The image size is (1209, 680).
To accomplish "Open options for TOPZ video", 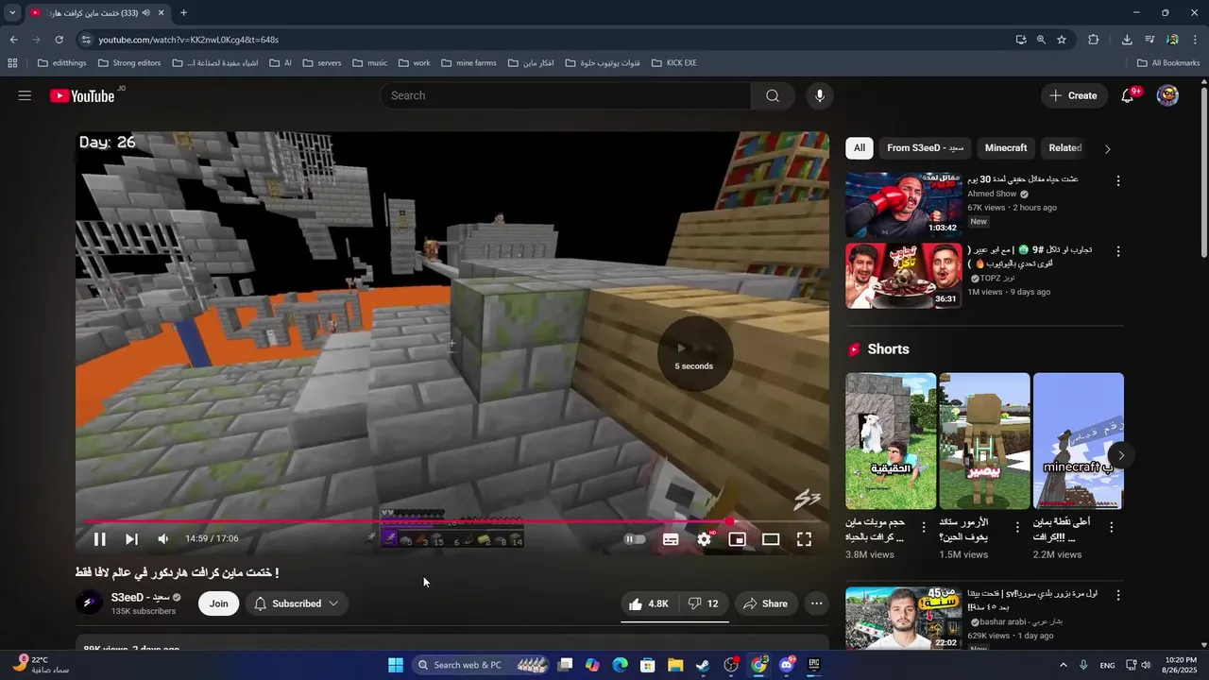I will point(1118,251).
